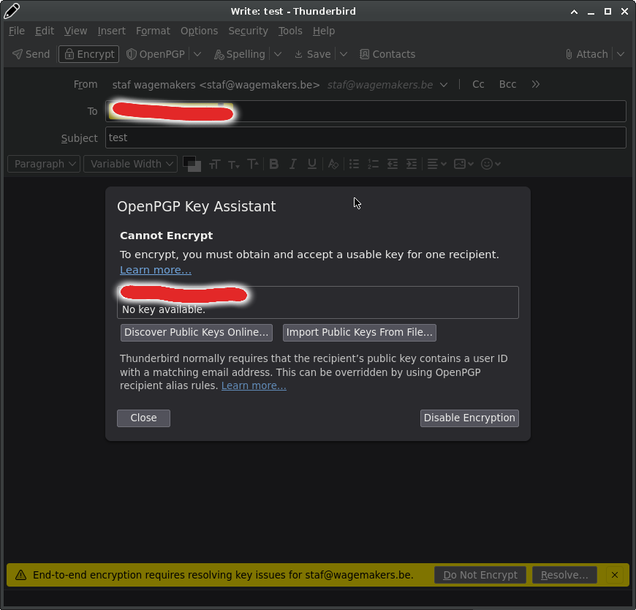Click Import Public Keys From File
636x610 pixels.
[359, 332]
